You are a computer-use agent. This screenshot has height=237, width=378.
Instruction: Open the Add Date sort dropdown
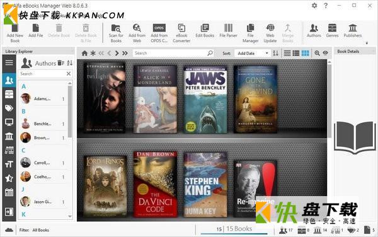coord(252,54)
